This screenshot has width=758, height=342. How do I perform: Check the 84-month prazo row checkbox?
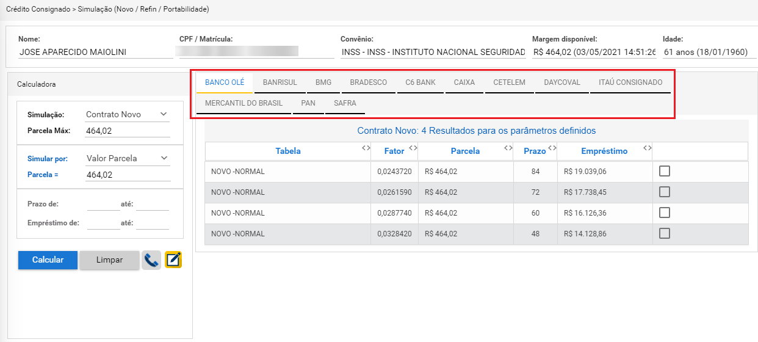coord(665,171)
